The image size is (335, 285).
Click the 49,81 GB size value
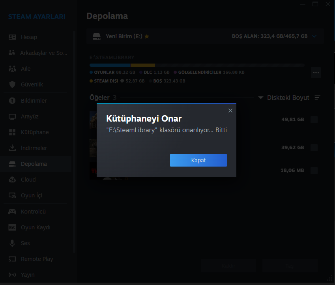(x=292, y=120)
